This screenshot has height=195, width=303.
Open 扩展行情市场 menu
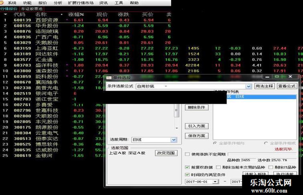(x=80, y=3)
